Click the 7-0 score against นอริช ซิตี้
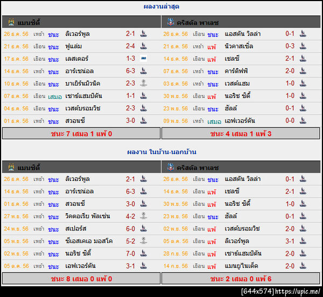Screen dimensions: 323x297 pos(130,253)
